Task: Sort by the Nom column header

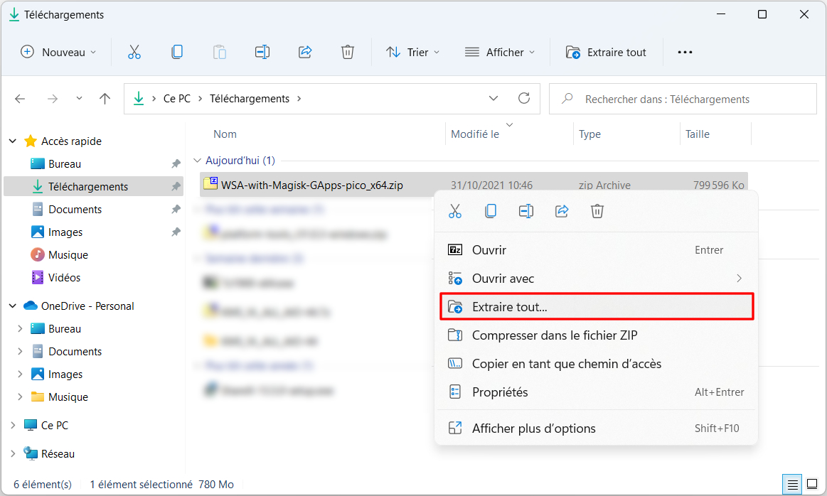Action: pyautogui.click(x=225, y=134)
